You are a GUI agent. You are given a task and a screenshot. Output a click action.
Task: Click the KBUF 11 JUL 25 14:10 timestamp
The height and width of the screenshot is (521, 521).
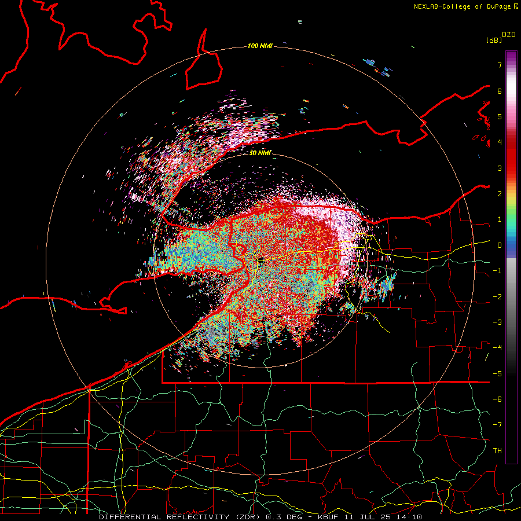coord(370,517)
